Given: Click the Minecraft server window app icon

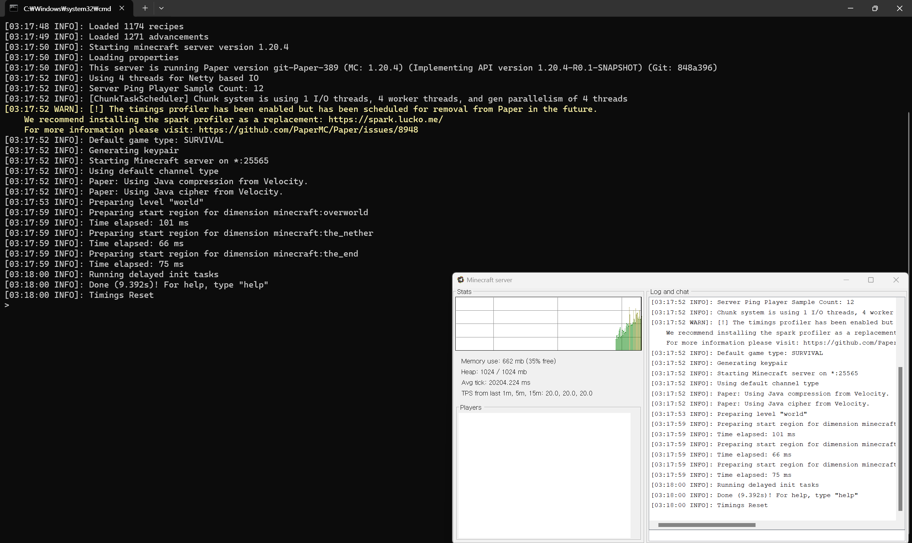Looking at the screenshot, I should click(461, 280).
